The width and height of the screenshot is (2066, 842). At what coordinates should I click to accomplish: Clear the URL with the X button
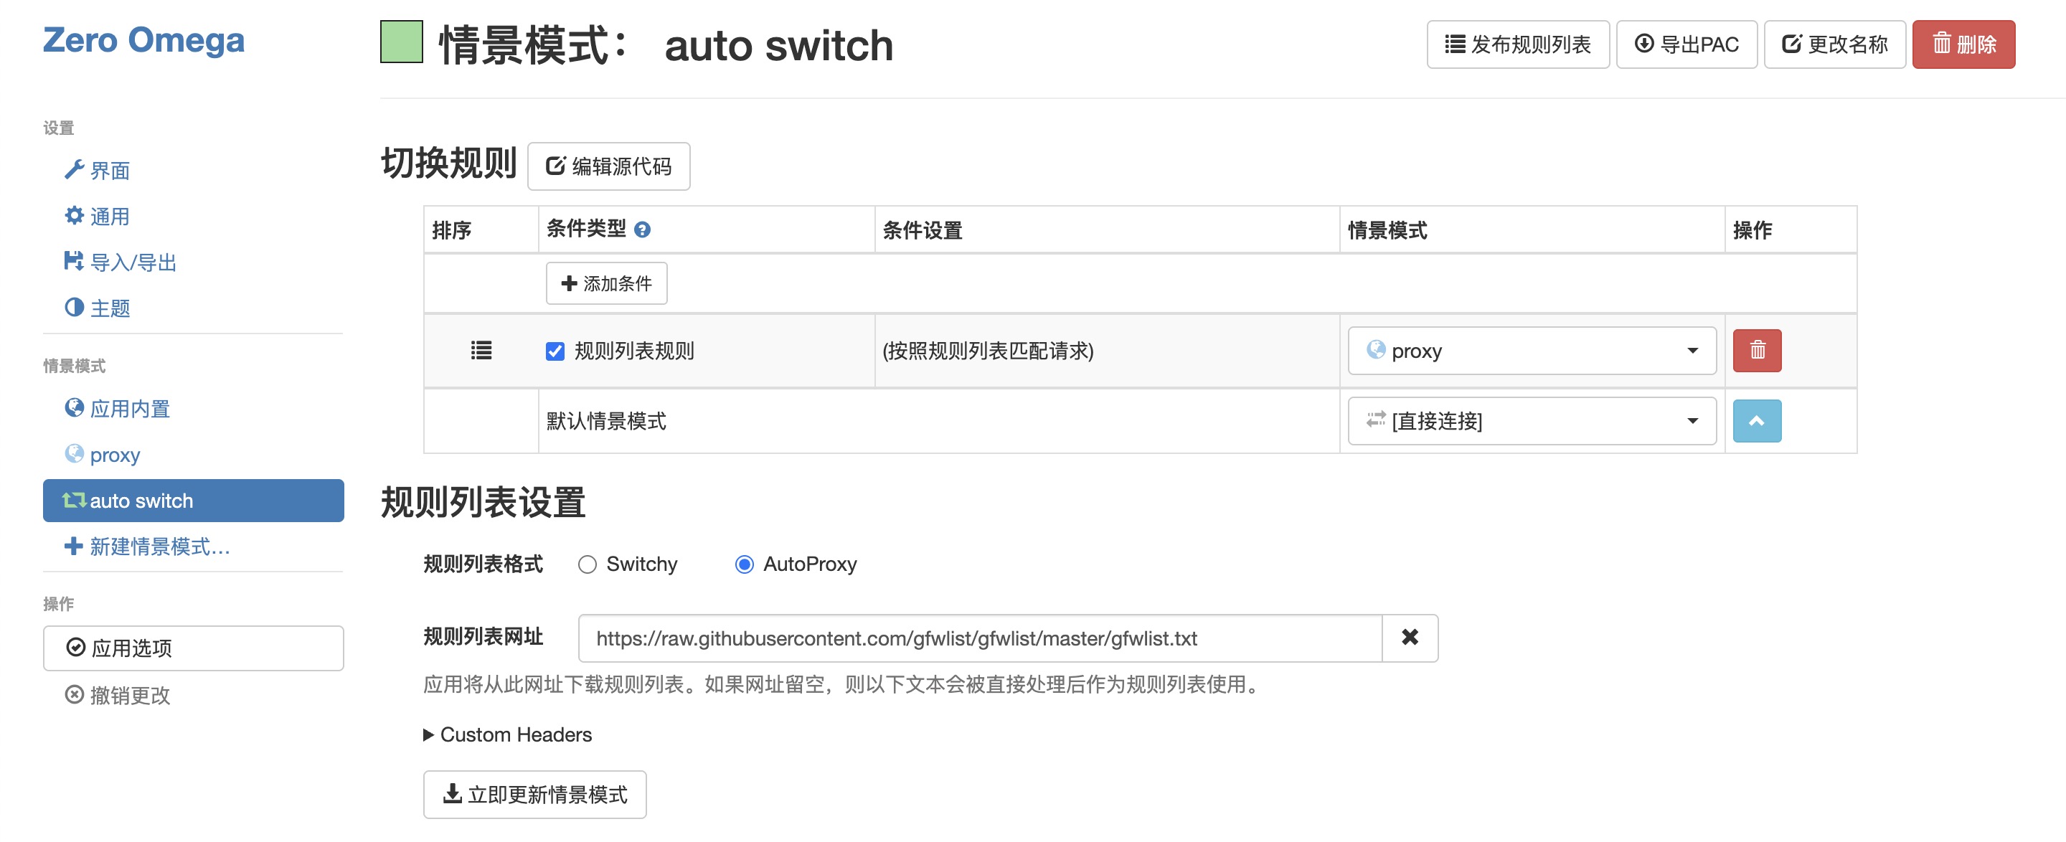[x=1409, y=638]
